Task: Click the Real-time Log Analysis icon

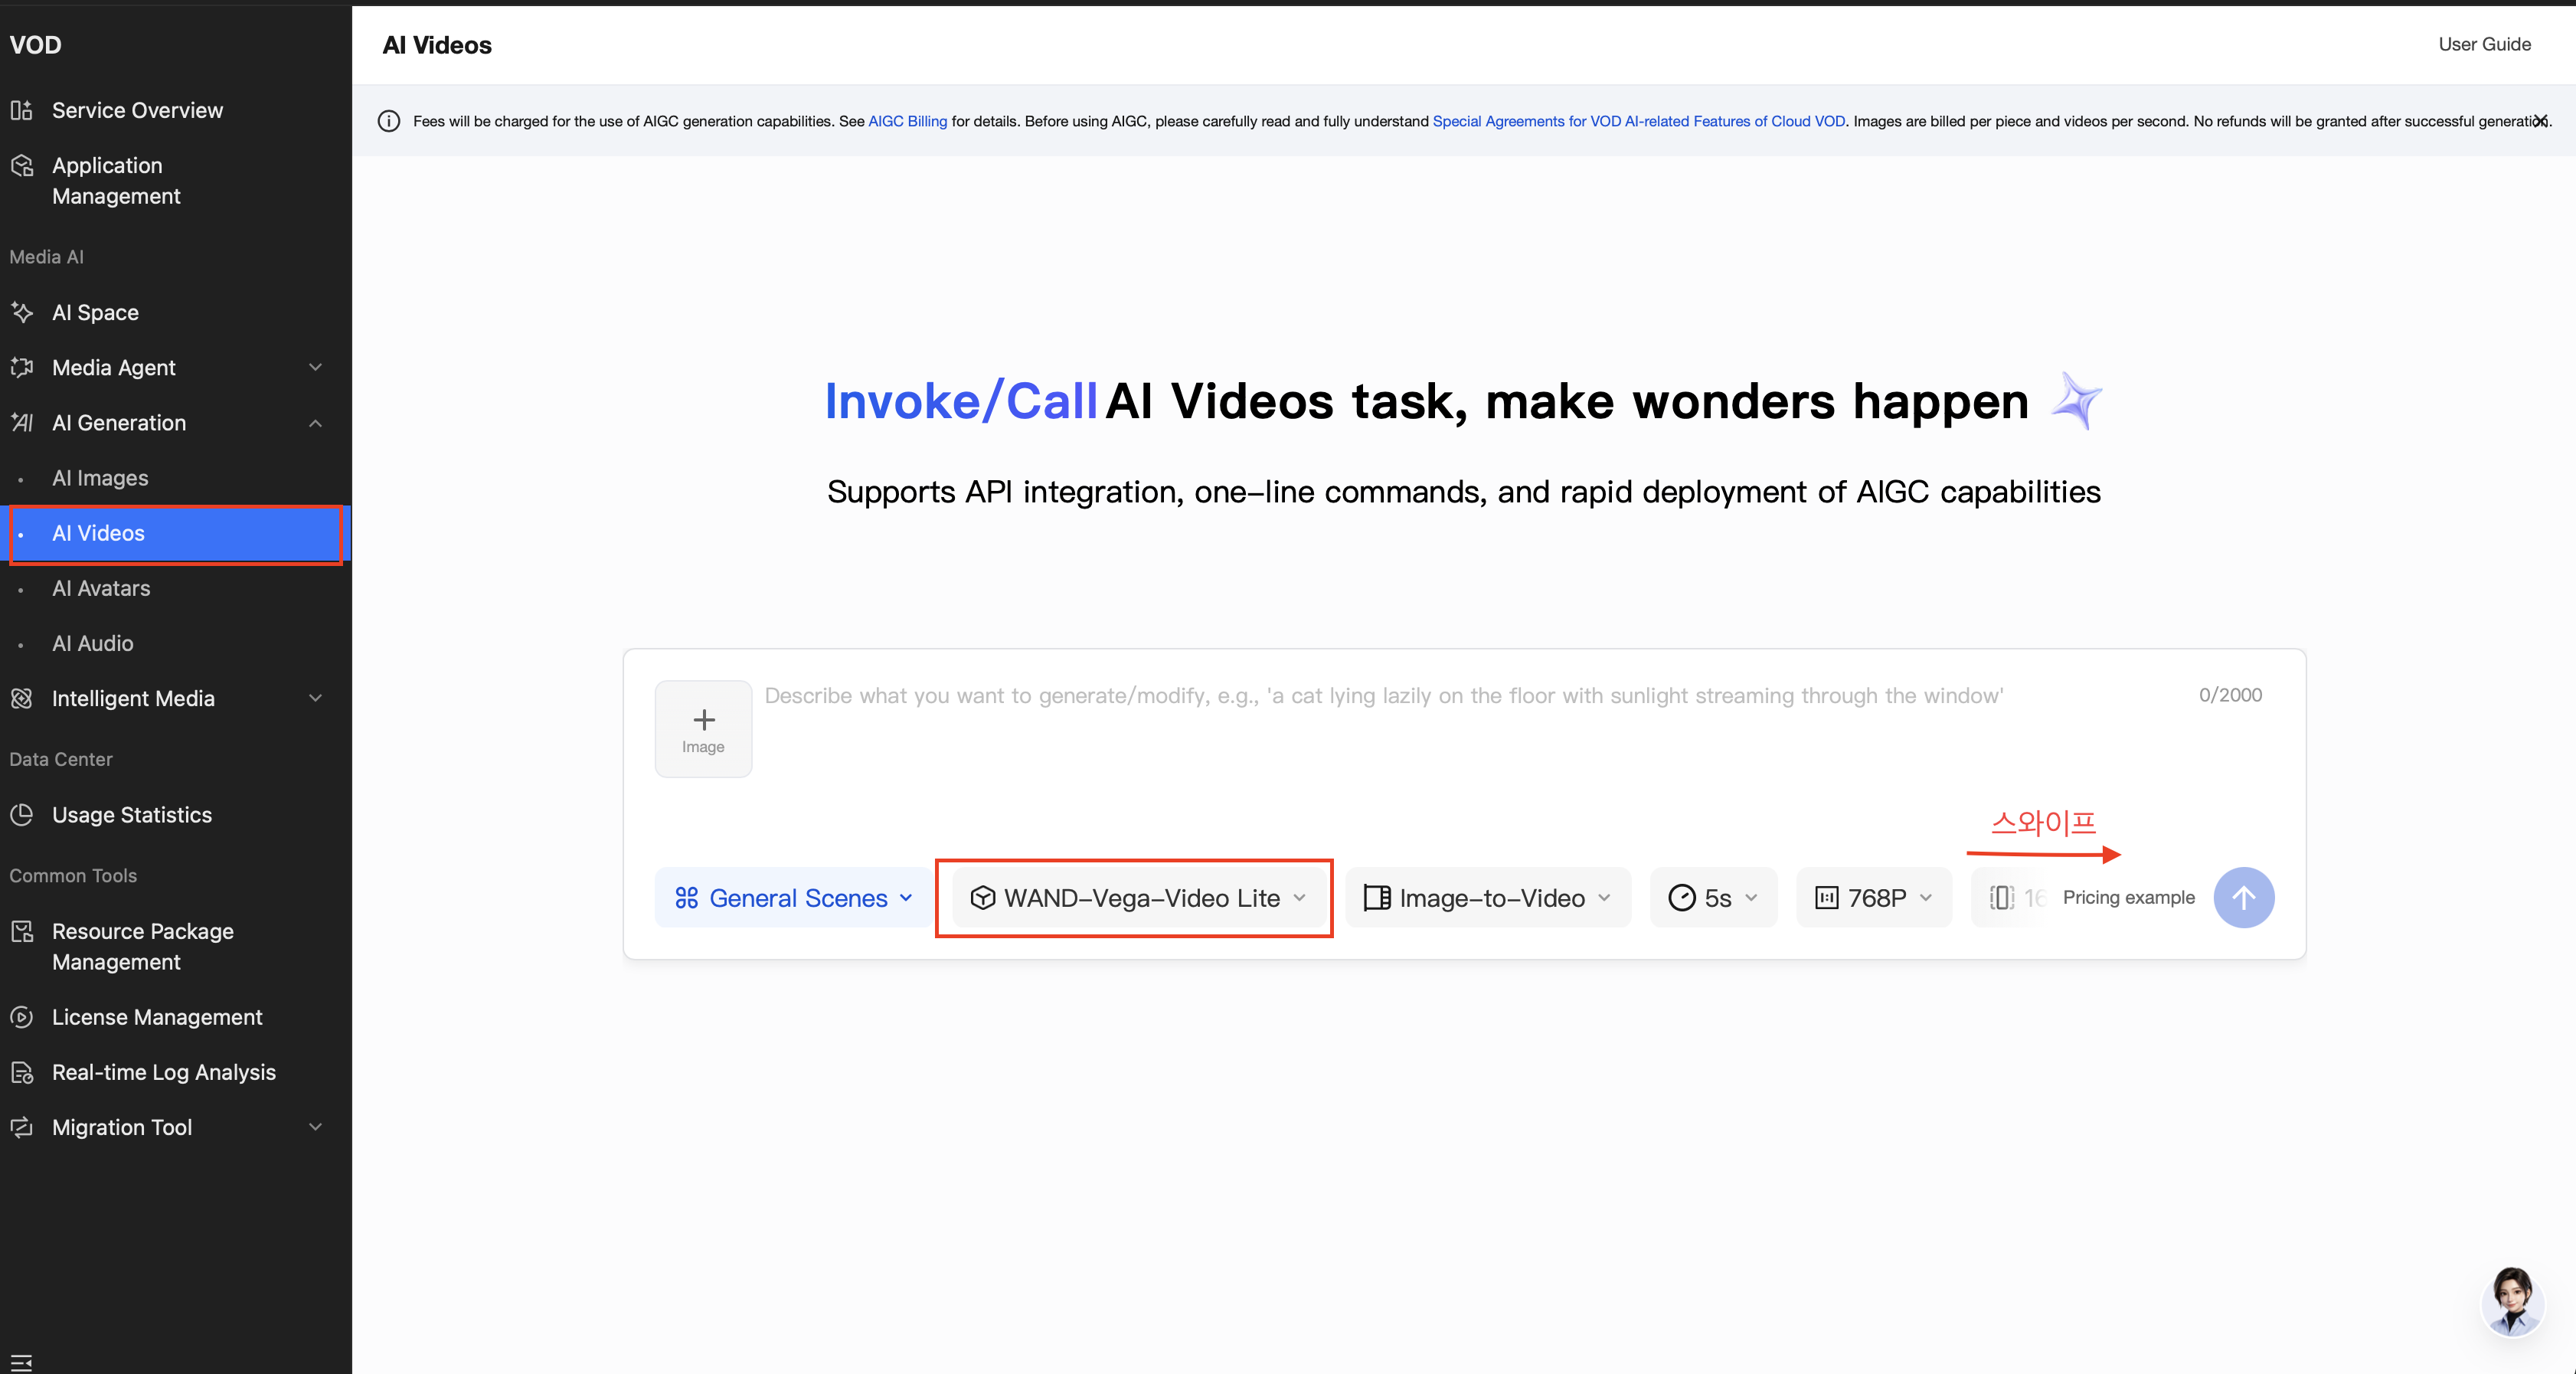Action: click(x=21, y=1072)
